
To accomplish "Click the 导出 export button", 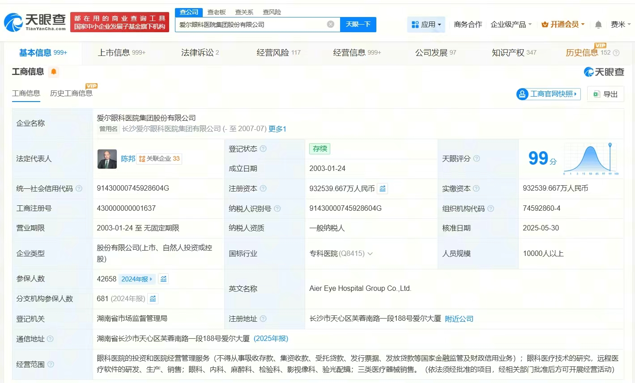I will point(605,94).
